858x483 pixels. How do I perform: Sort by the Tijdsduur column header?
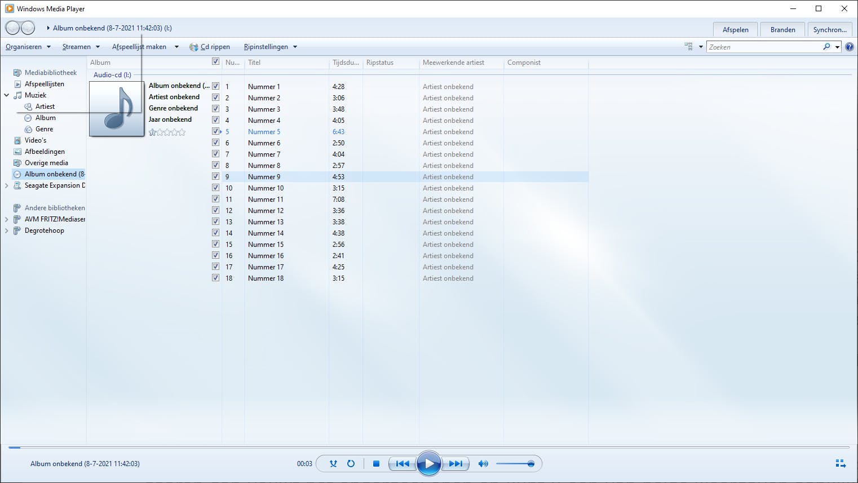pyautogui.click(x=346, y=63)
